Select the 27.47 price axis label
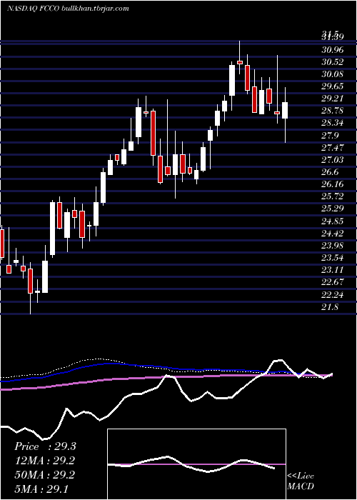The image size is (357, 500). pyautogui.click(x=333, y=148)
